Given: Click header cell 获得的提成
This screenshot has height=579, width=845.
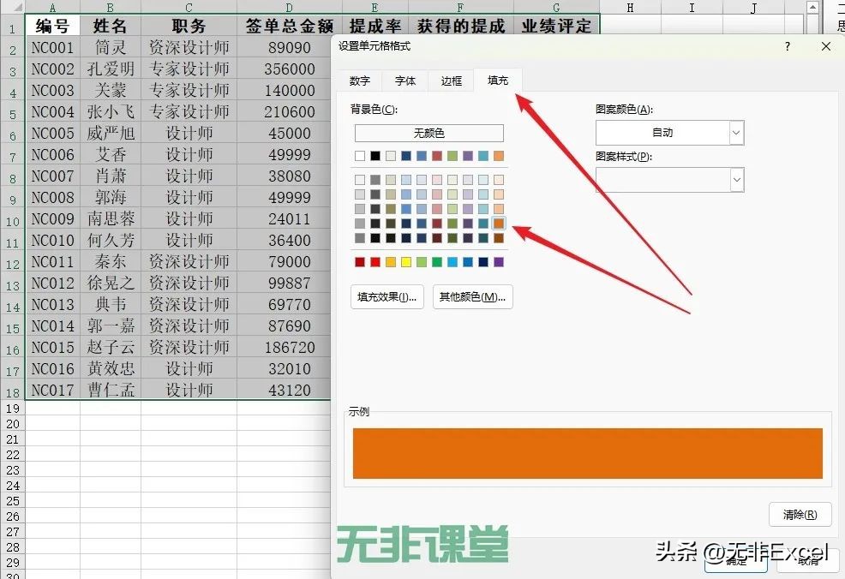Looking at the screenshot, I should coord(461,26).
